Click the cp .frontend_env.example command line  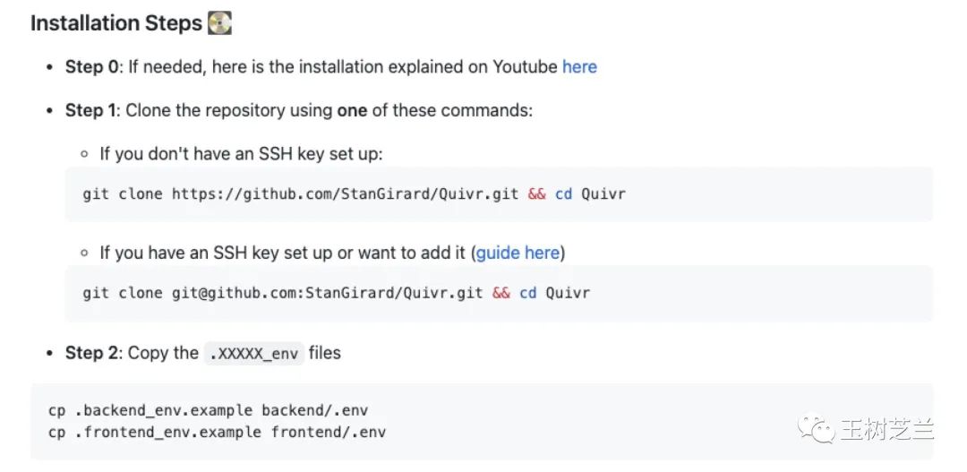pos(217,432)
